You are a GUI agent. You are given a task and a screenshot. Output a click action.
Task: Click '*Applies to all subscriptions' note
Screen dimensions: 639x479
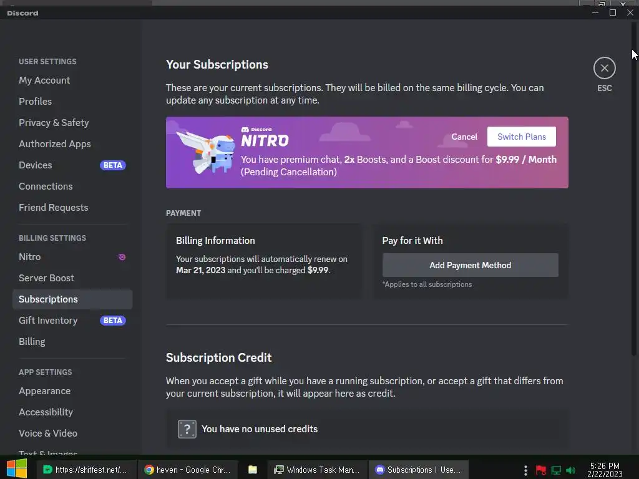(x=427, y=284)
